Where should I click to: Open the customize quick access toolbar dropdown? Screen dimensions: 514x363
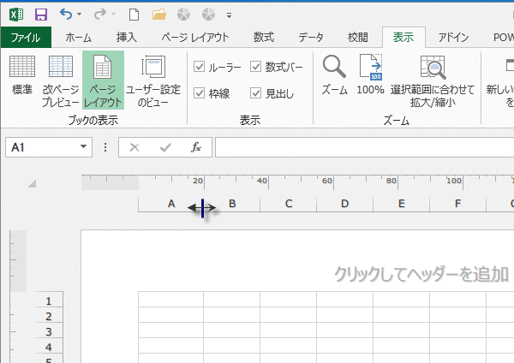tap(229, 15)
